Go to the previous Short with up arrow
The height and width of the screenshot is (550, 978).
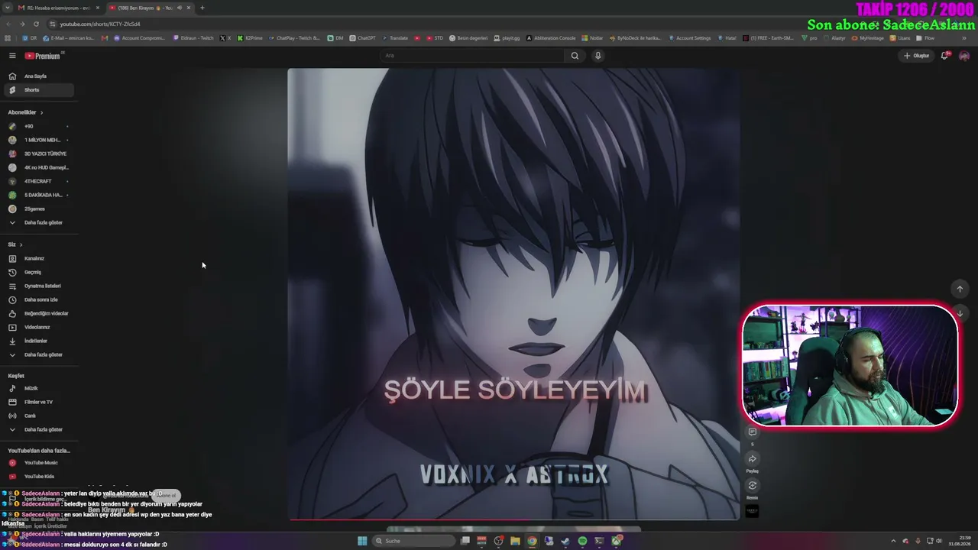pyautogui.click(x=960, y=289)
